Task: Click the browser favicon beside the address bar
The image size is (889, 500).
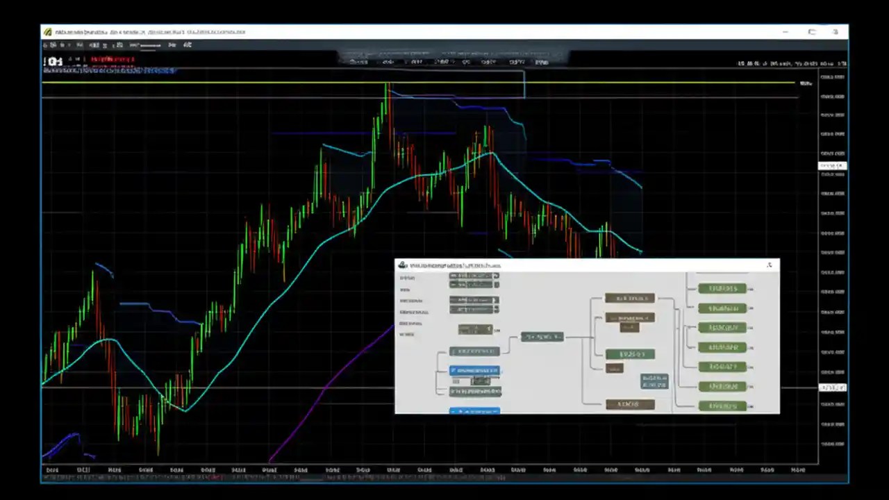Action: [47, 31]
